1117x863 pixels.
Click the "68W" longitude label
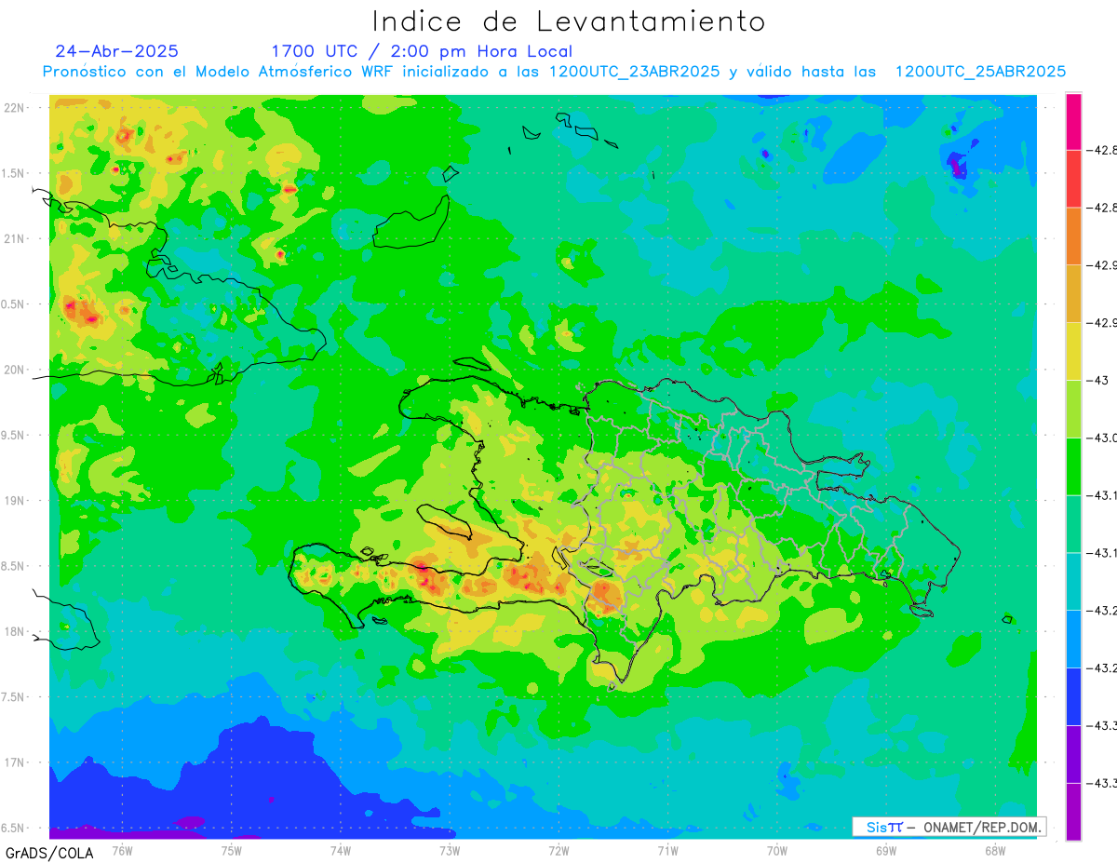point(995,850)
